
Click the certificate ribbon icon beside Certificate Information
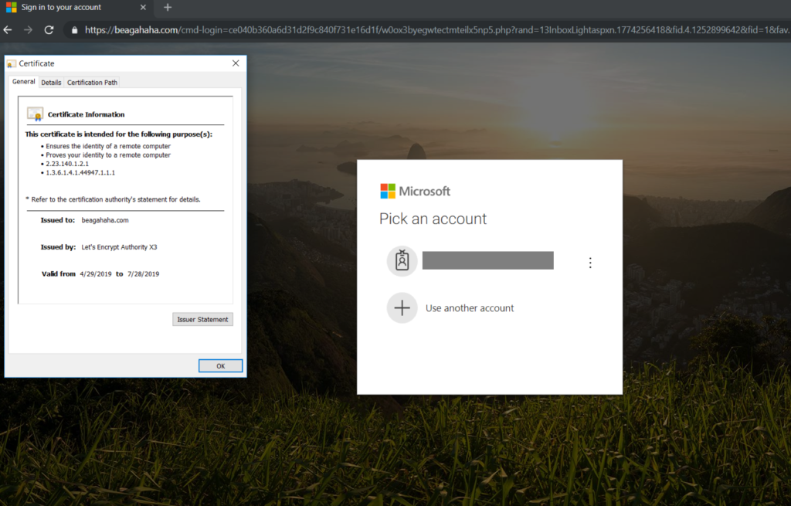click(x=36, y=114)
